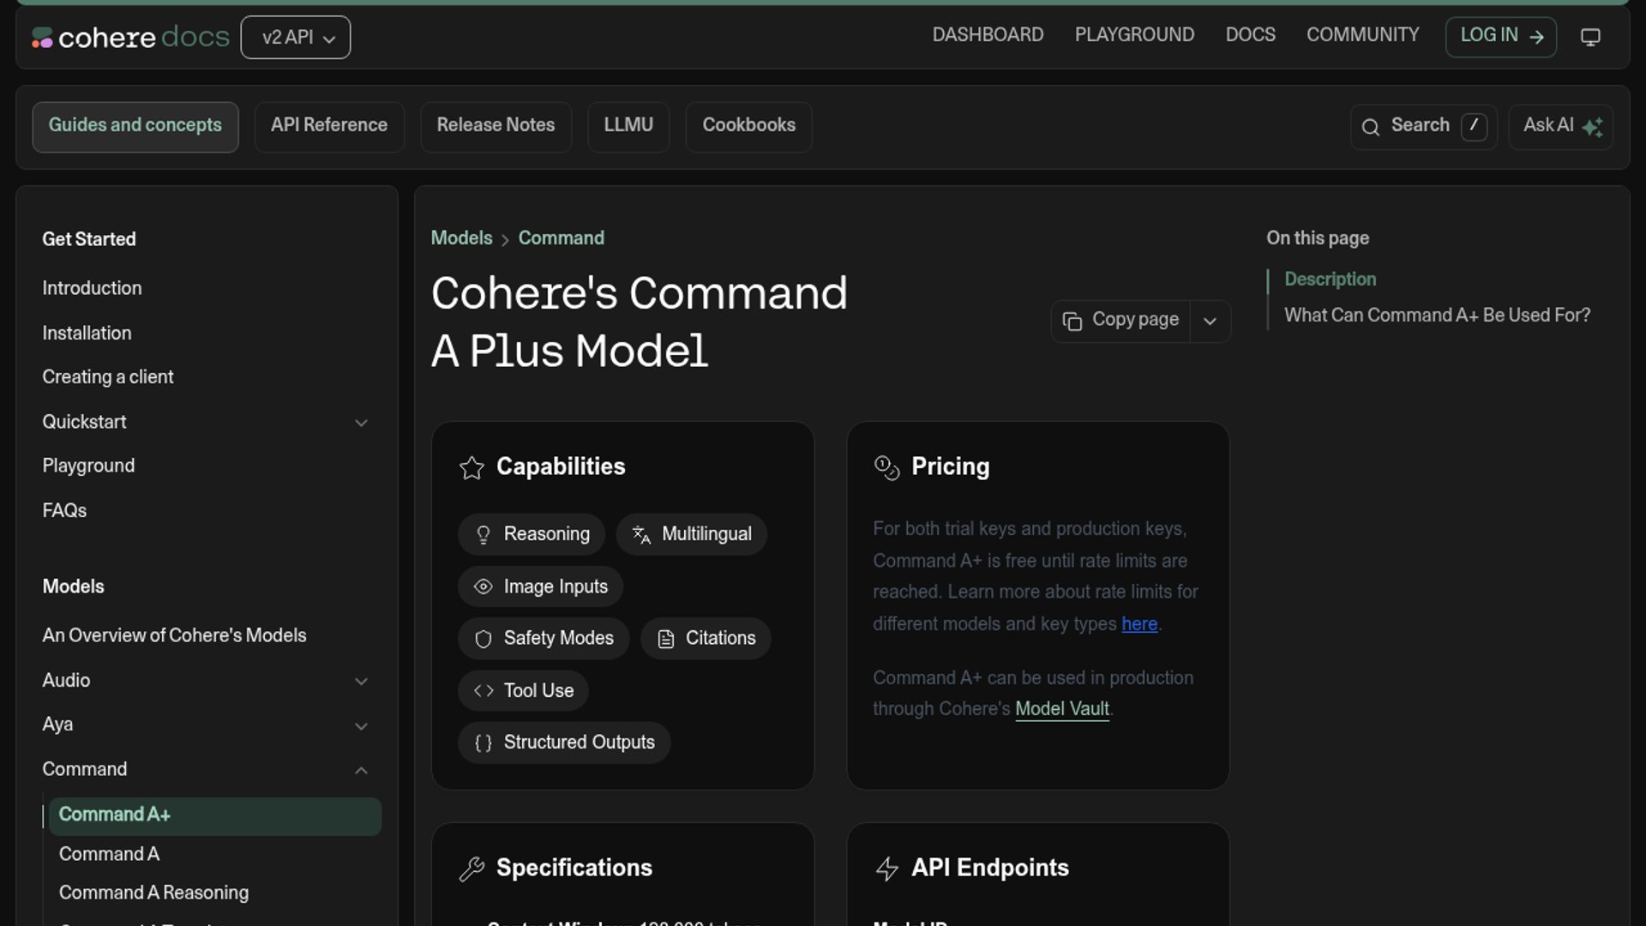Click the Image Inputs eye icon
1646x926 pixels.
pos(484,586)
